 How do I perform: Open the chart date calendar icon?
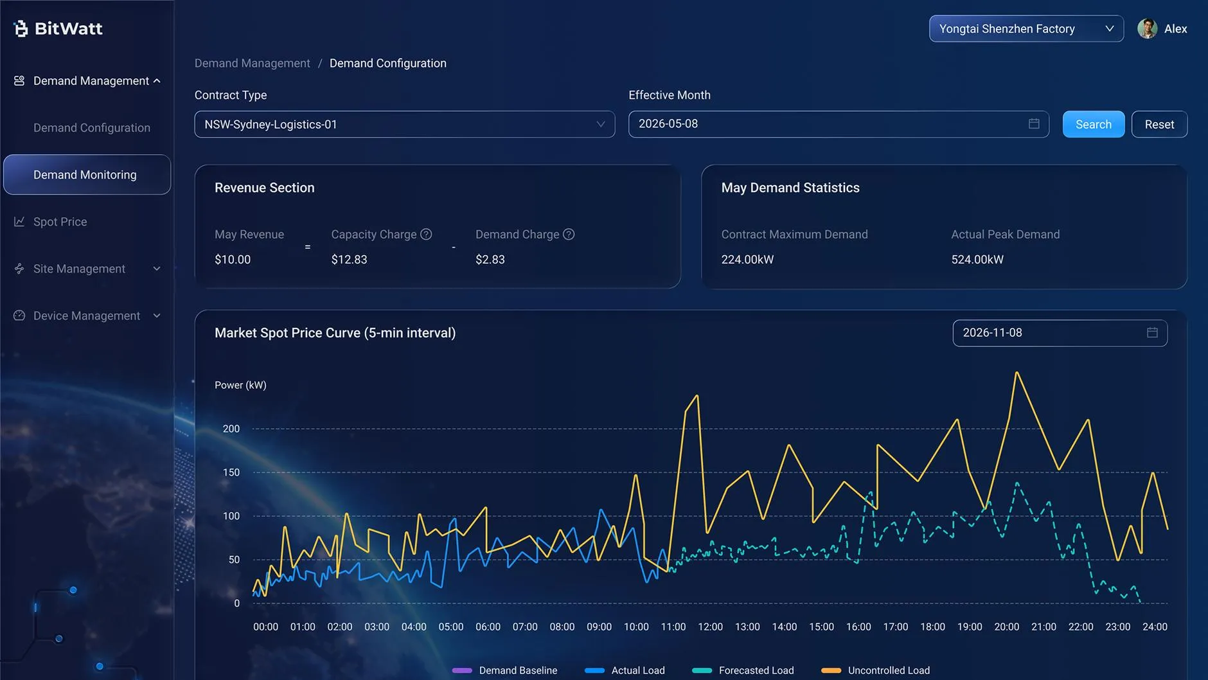pyautogui.click(x=1152, y=332)
